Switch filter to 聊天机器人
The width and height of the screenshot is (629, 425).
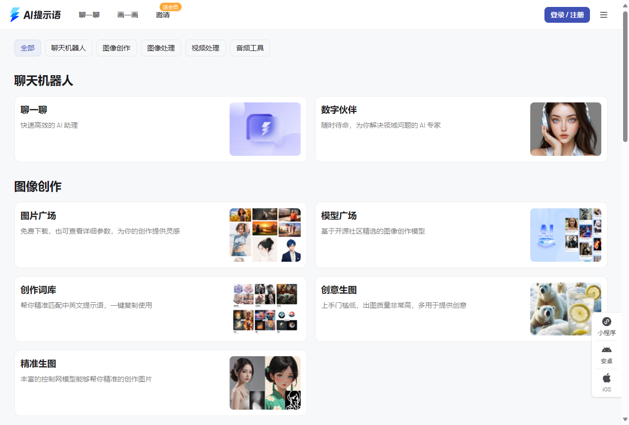click(x=68, y=47)
